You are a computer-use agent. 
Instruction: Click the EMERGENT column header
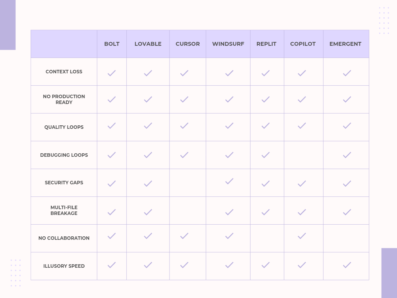tap(345, 44)
